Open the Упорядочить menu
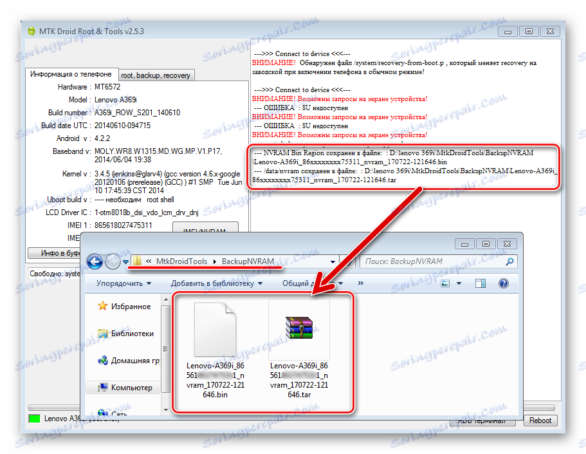This screenshot has height=454, width=586. click(124, 283)
